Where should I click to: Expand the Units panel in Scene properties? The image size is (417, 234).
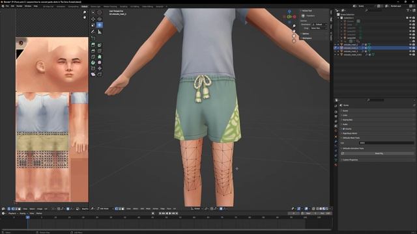pos(345,116)
